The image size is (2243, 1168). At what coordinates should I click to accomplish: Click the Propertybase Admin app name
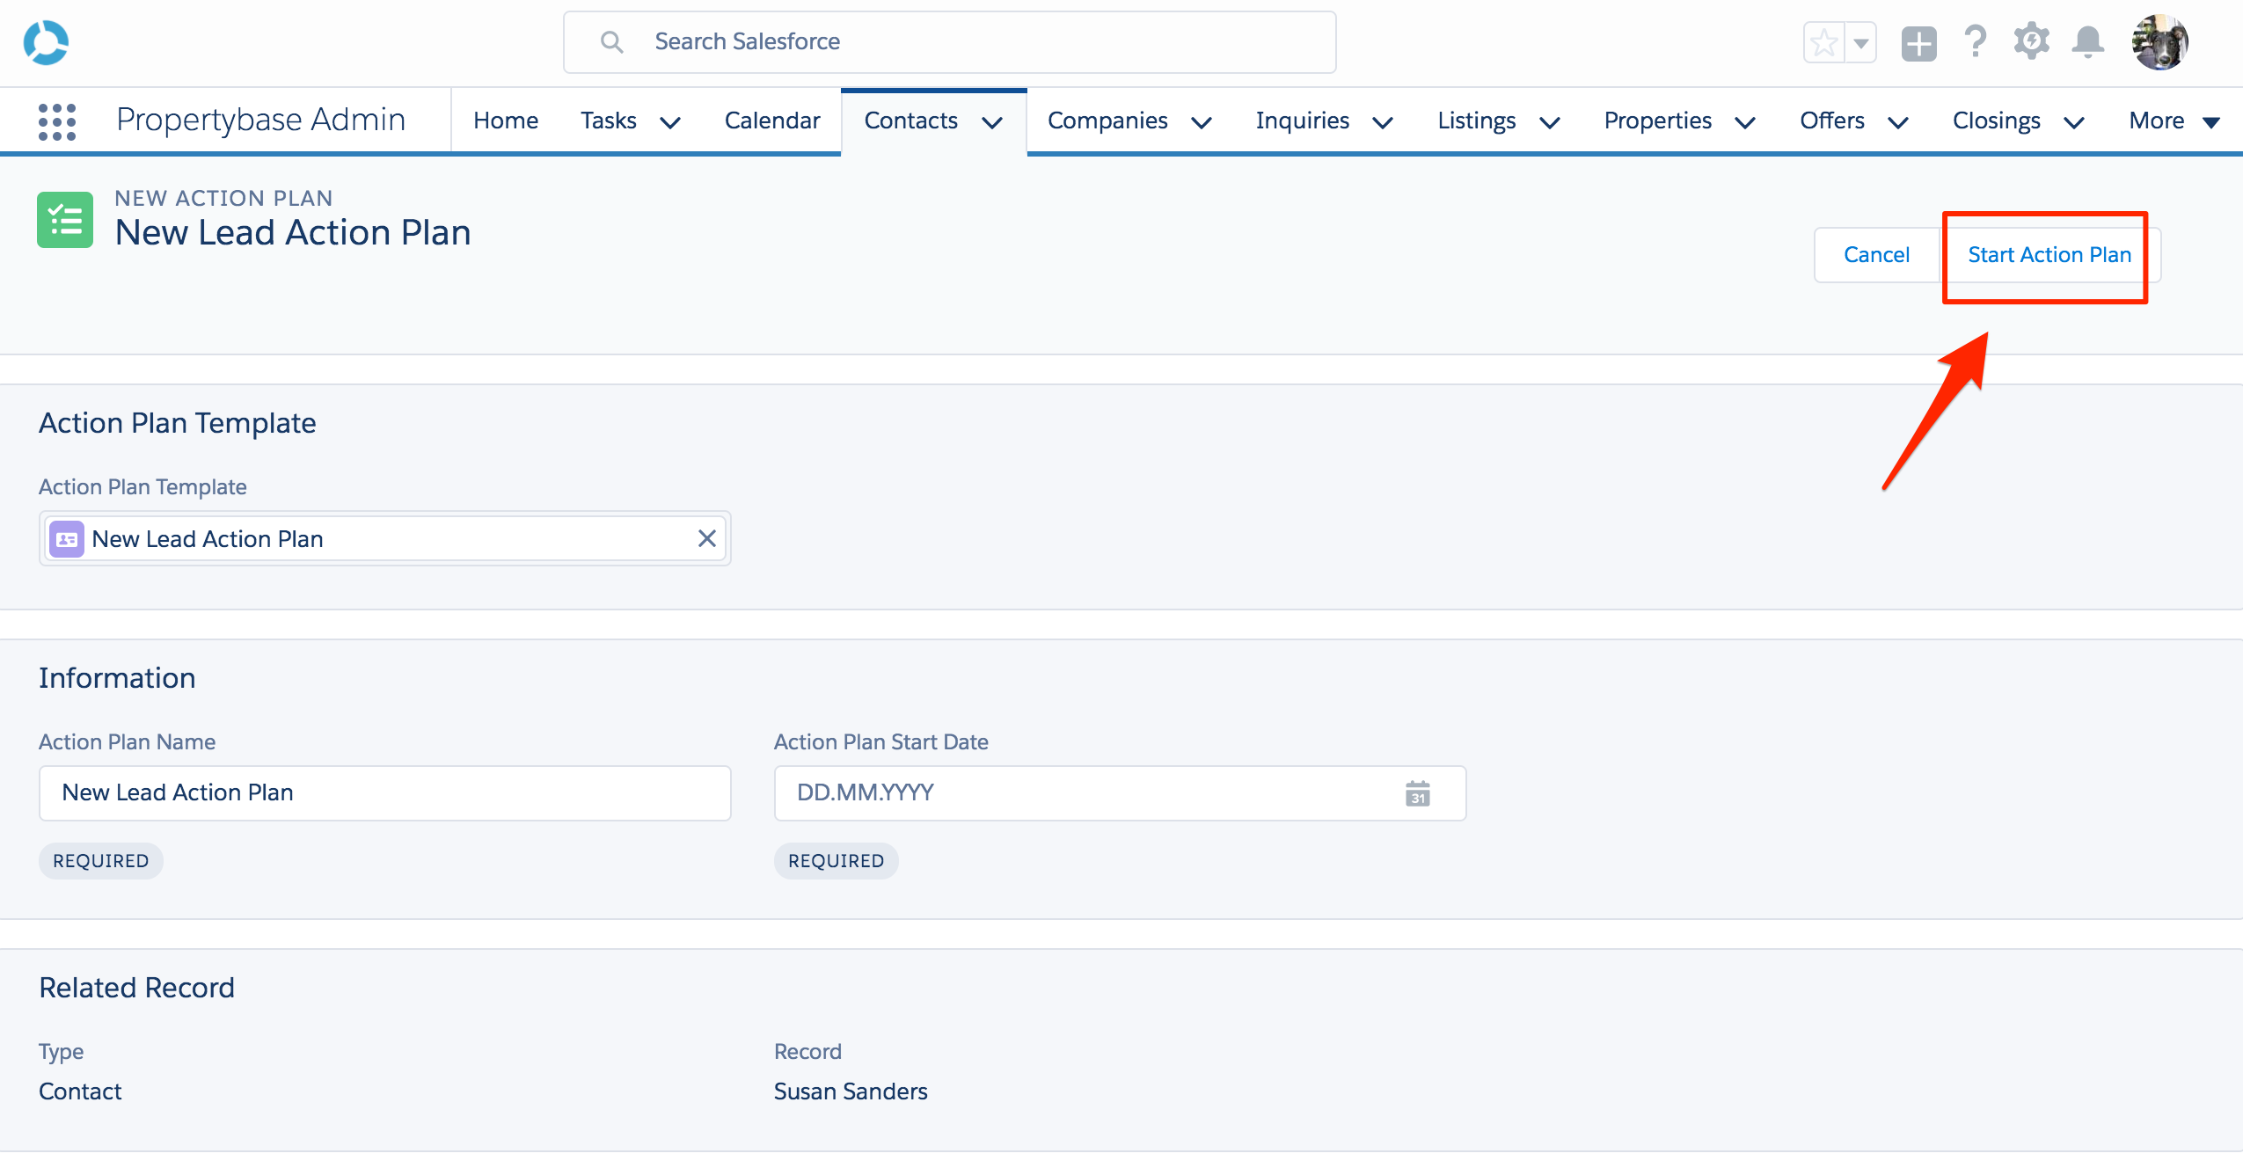click(x=261, y=120)
